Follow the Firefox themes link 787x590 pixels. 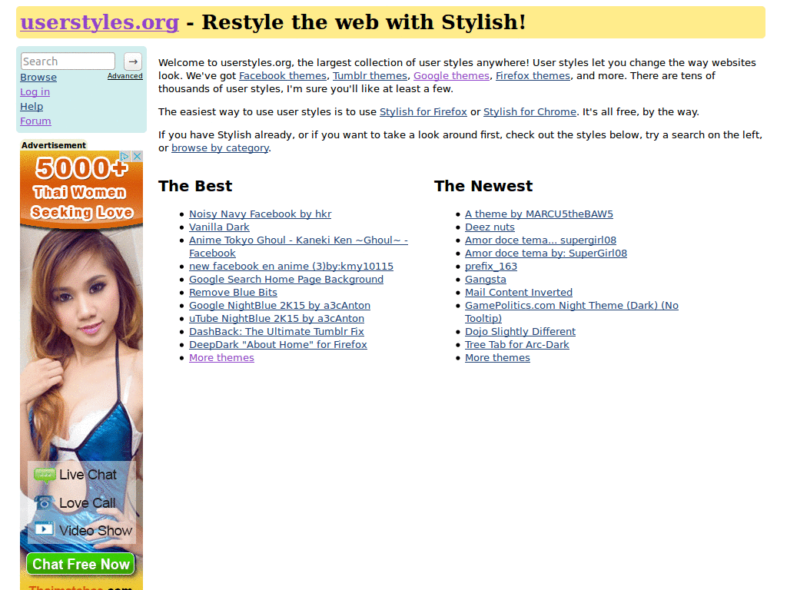pos(533,76)
